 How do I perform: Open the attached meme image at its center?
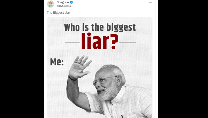(100, 68)
